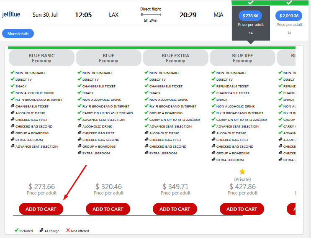Click charge icon beside Extra Legroom in Blue Basic

point(13,140)
